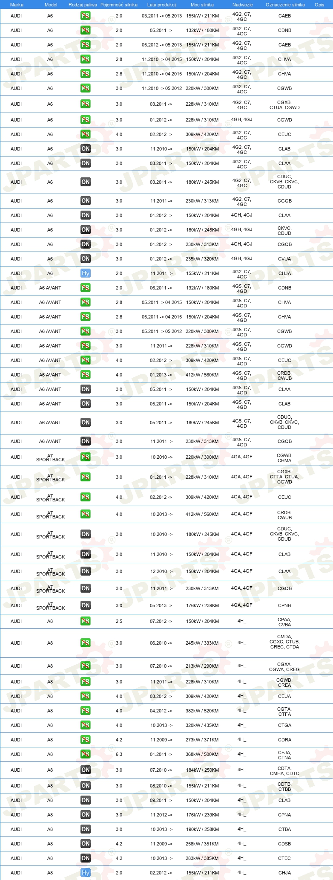
Task: Select the 05.2012 -> 05.2013 production years cell
Action: point(162,45)
